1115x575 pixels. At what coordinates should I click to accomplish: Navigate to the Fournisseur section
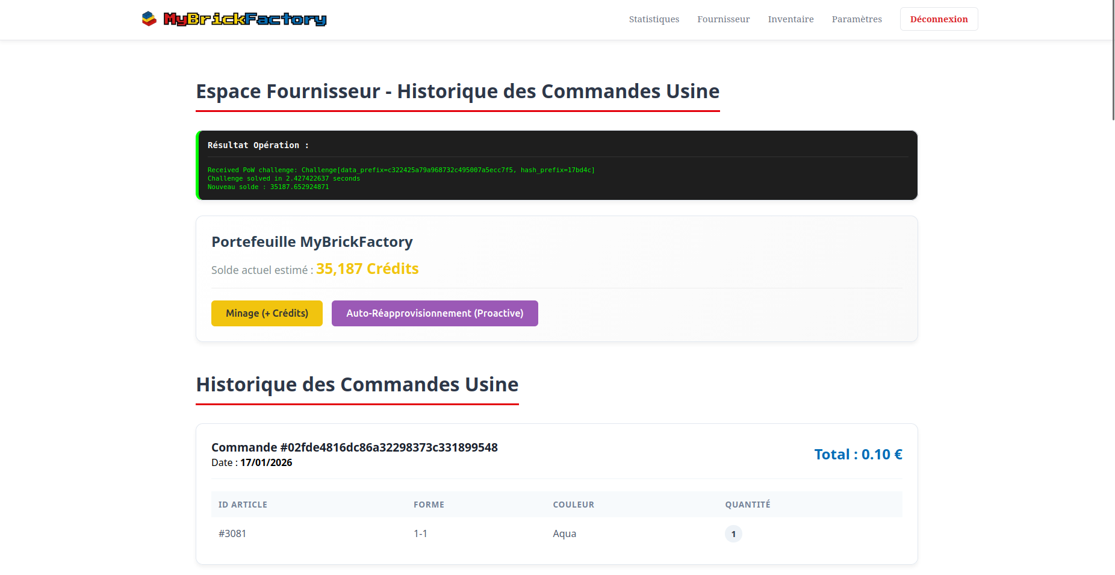(x=723, y=19)
